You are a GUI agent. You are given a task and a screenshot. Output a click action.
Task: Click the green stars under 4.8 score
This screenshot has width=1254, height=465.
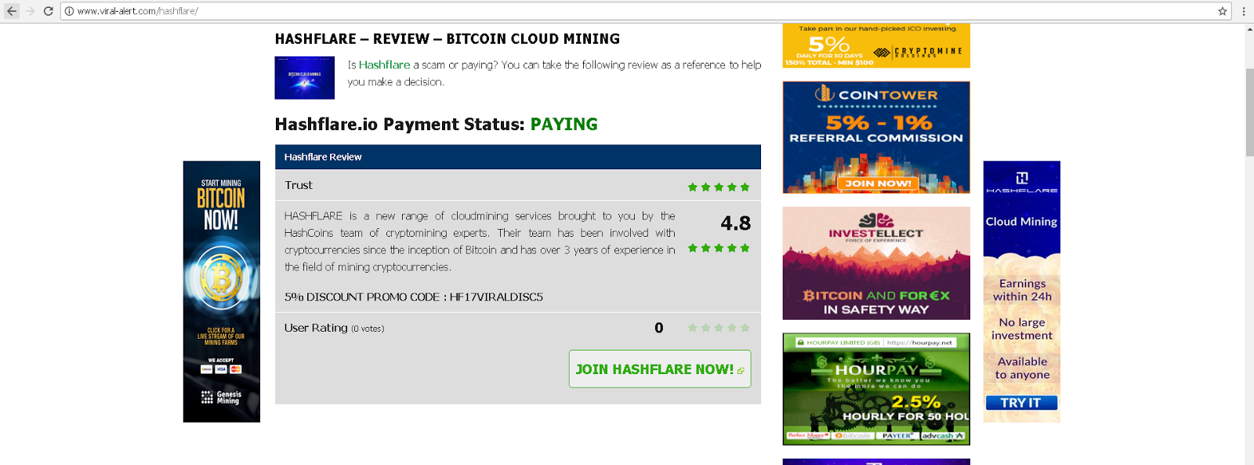tap(719, 248)
